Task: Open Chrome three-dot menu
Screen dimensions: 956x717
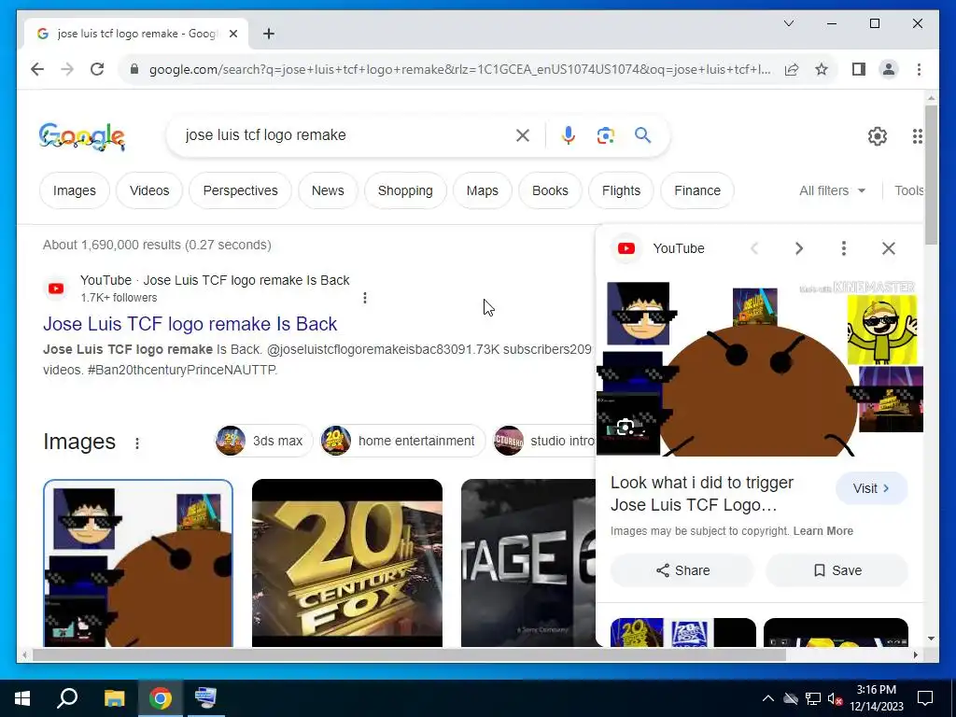Action: point(919,69)
